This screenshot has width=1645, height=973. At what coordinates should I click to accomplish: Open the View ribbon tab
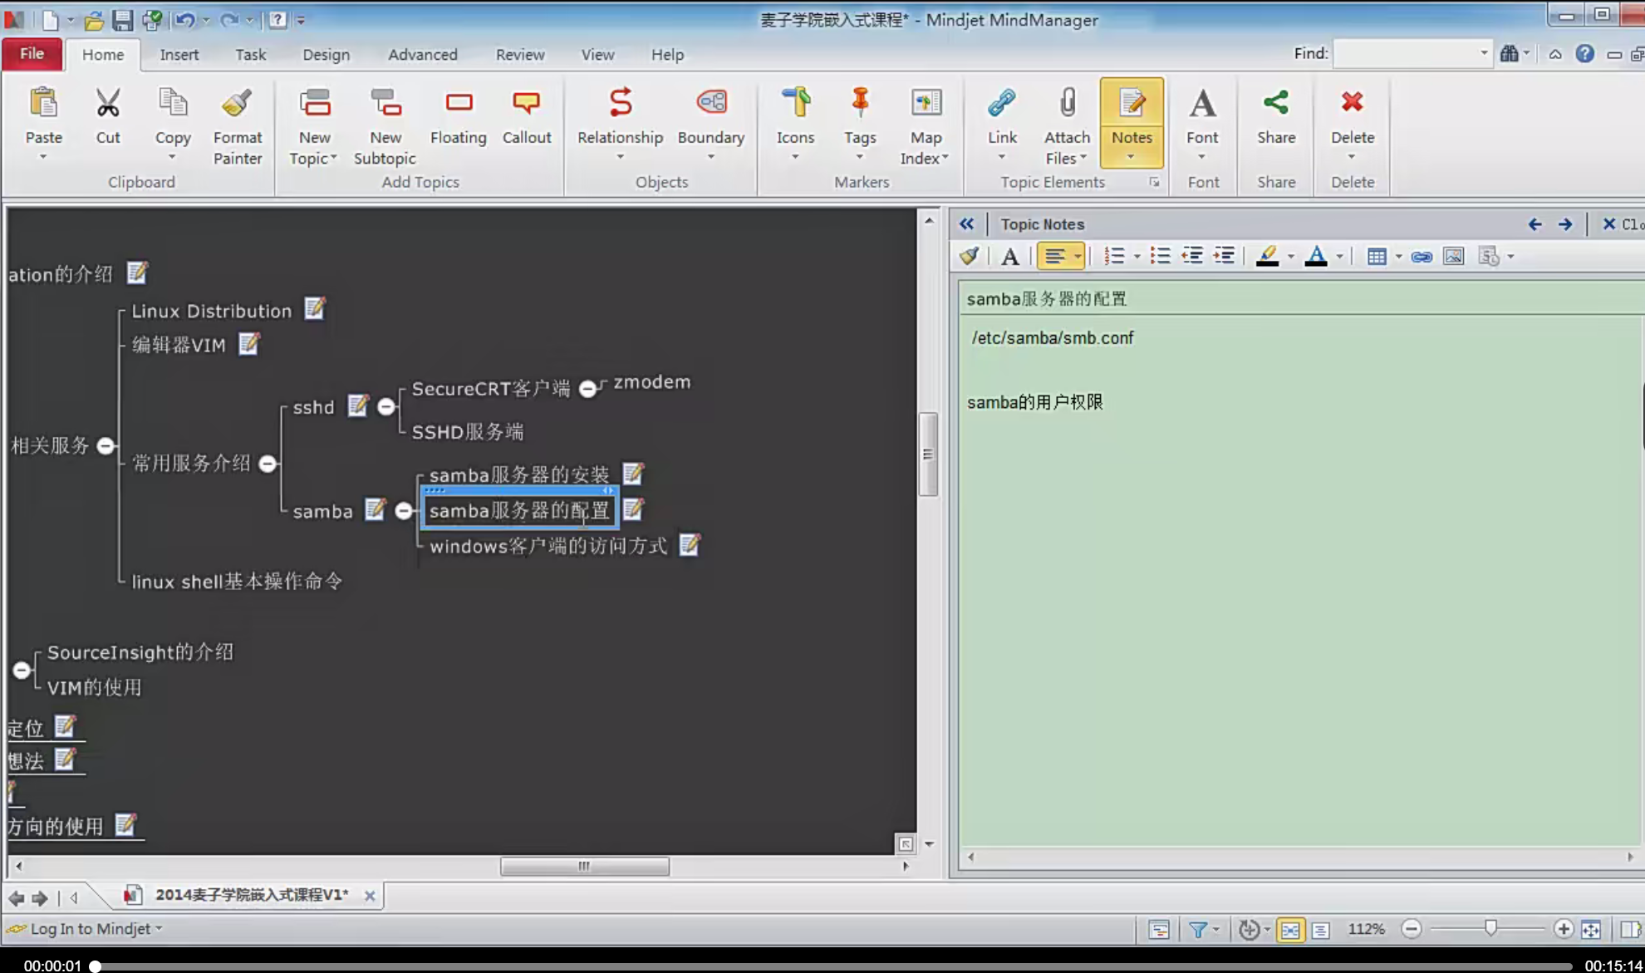[597, 54]
